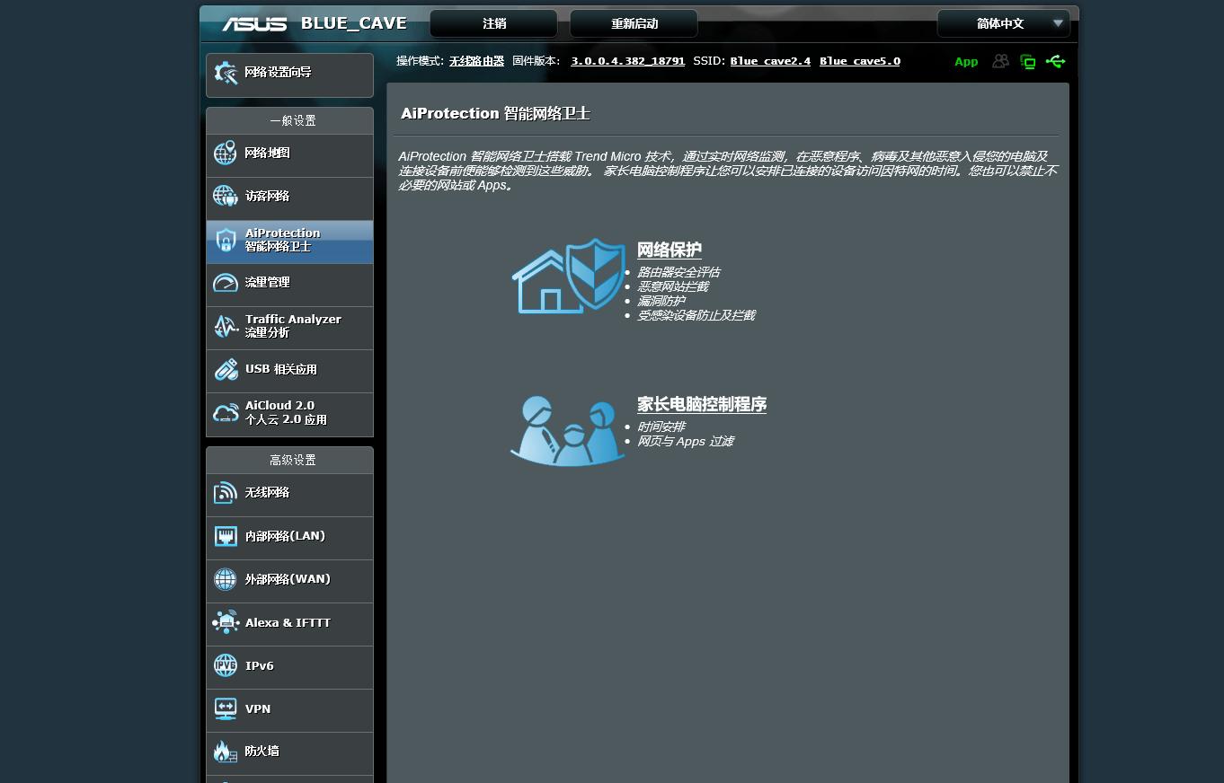Open Traffic Analyzer 流量分析 page

[289, 326]
